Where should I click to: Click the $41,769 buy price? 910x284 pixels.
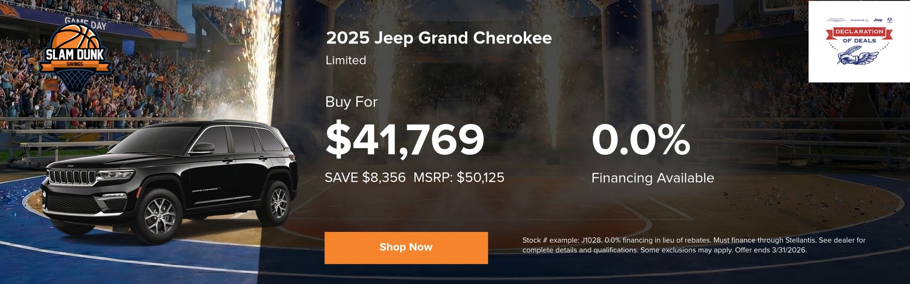coord(405,140)
